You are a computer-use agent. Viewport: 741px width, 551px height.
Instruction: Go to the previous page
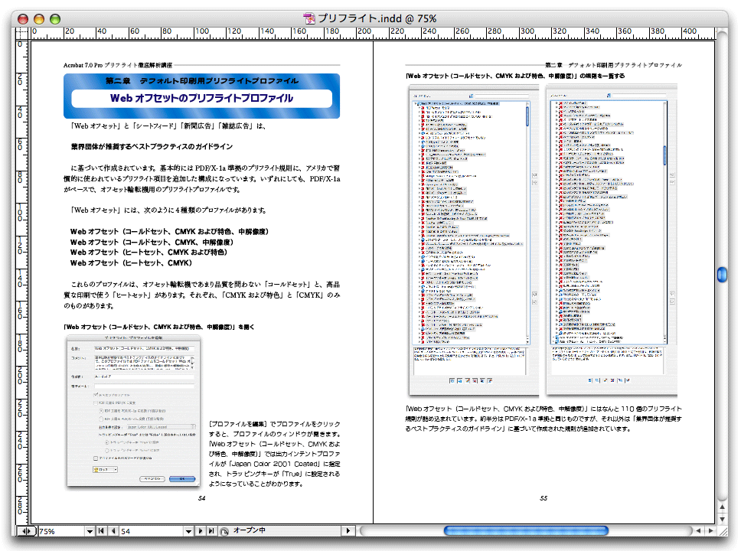pos(113,531)
